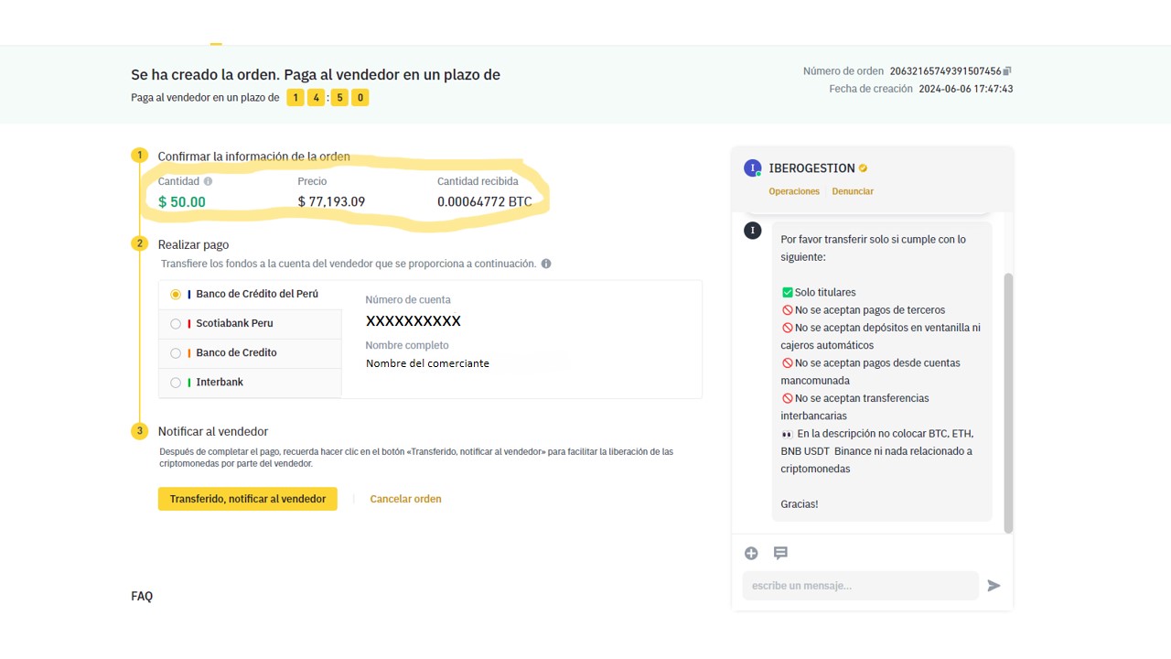Viewport: 1171px width, 659px height.
Task: Click the IBEROGESTION seller name
Action: click(811, 168)
